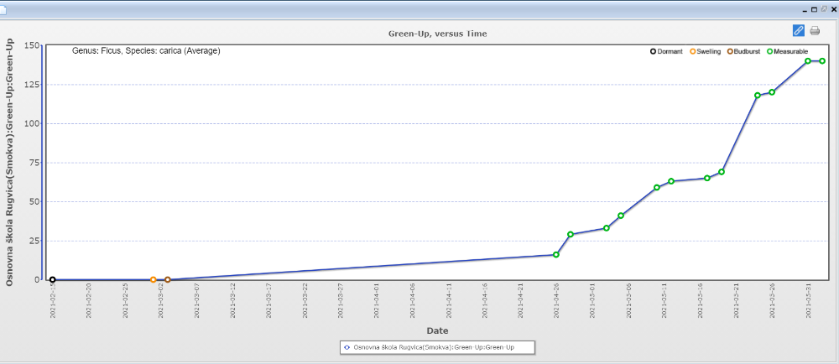
Task: Toggle the Measurable legend entry
Action: coord(786,52)
